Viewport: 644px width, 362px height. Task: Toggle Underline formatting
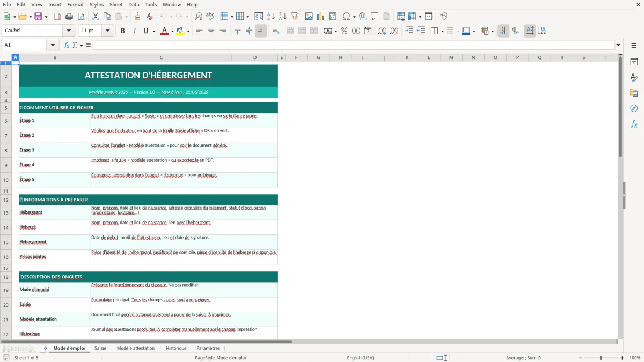146,31
